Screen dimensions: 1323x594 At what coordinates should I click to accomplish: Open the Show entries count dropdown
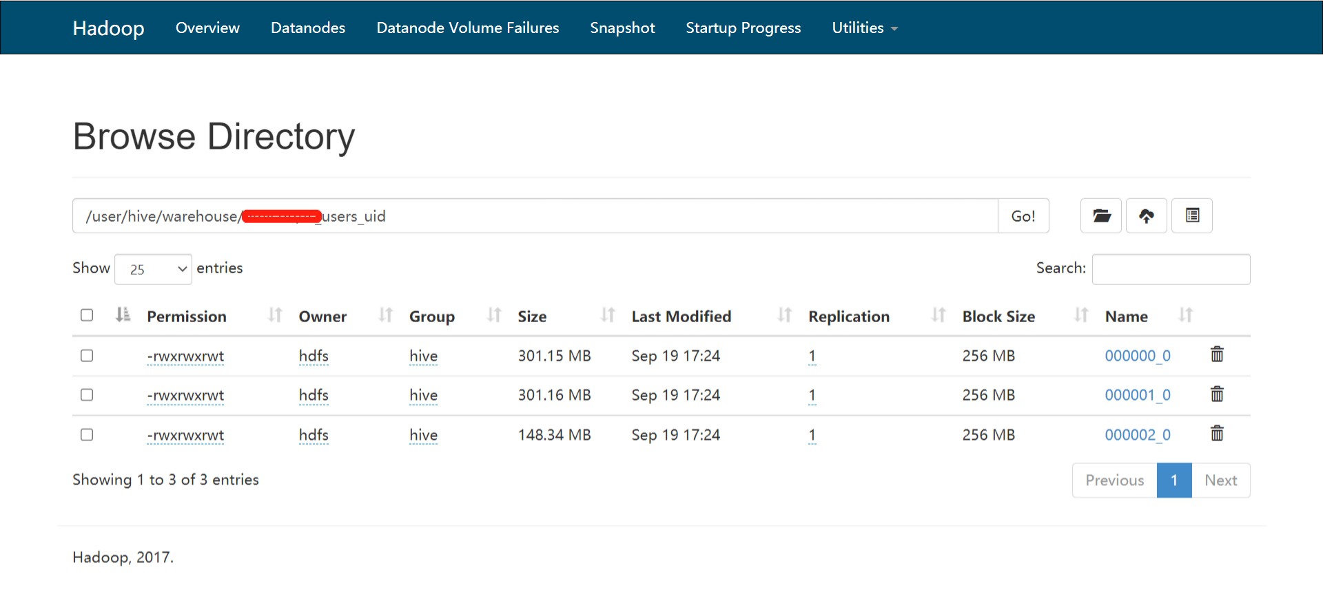click(153, 269)
